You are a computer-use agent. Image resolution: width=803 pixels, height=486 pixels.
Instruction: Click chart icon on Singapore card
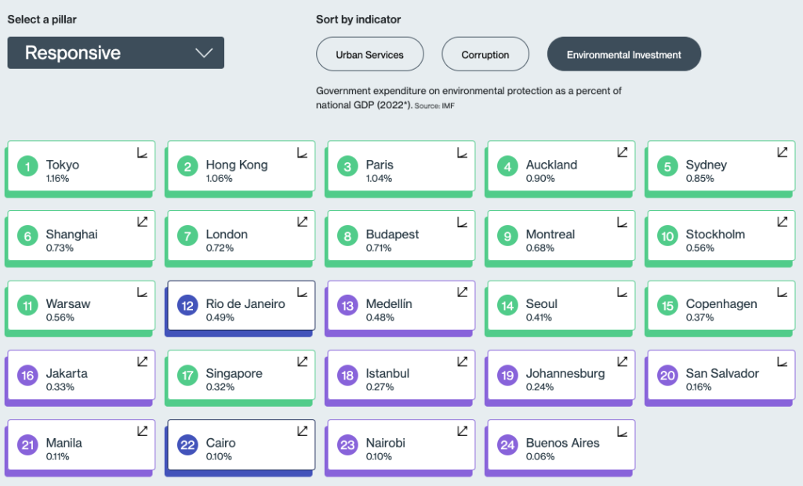pyautogui.click(x=303, y=361)
